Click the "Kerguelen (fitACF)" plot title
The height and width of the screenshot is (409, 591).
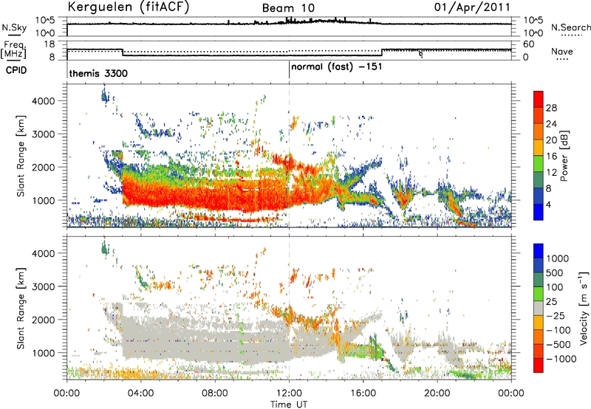(128, 7)
